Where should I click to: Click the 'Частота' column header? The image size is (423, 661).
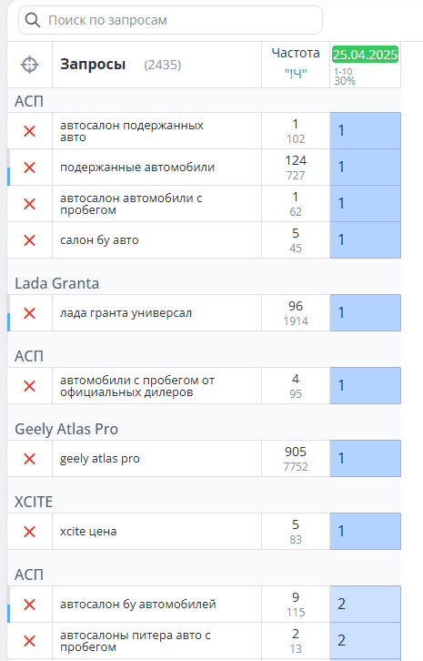(296, 53)
